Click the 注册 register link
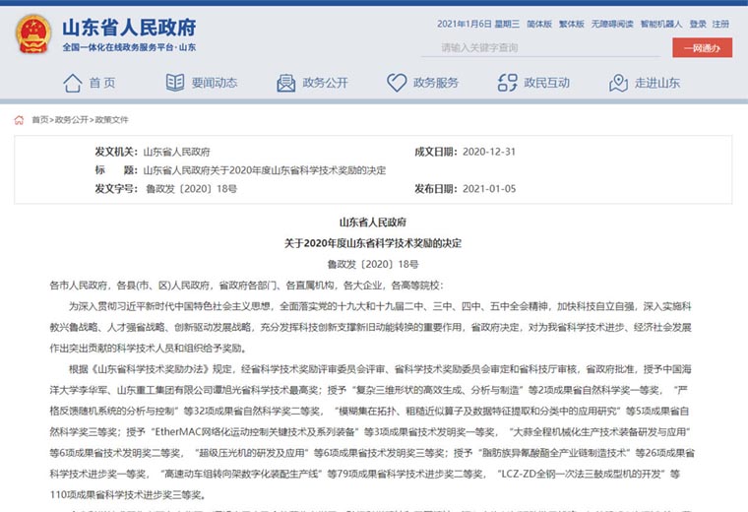The image size is (748, 512). point(721,23)
